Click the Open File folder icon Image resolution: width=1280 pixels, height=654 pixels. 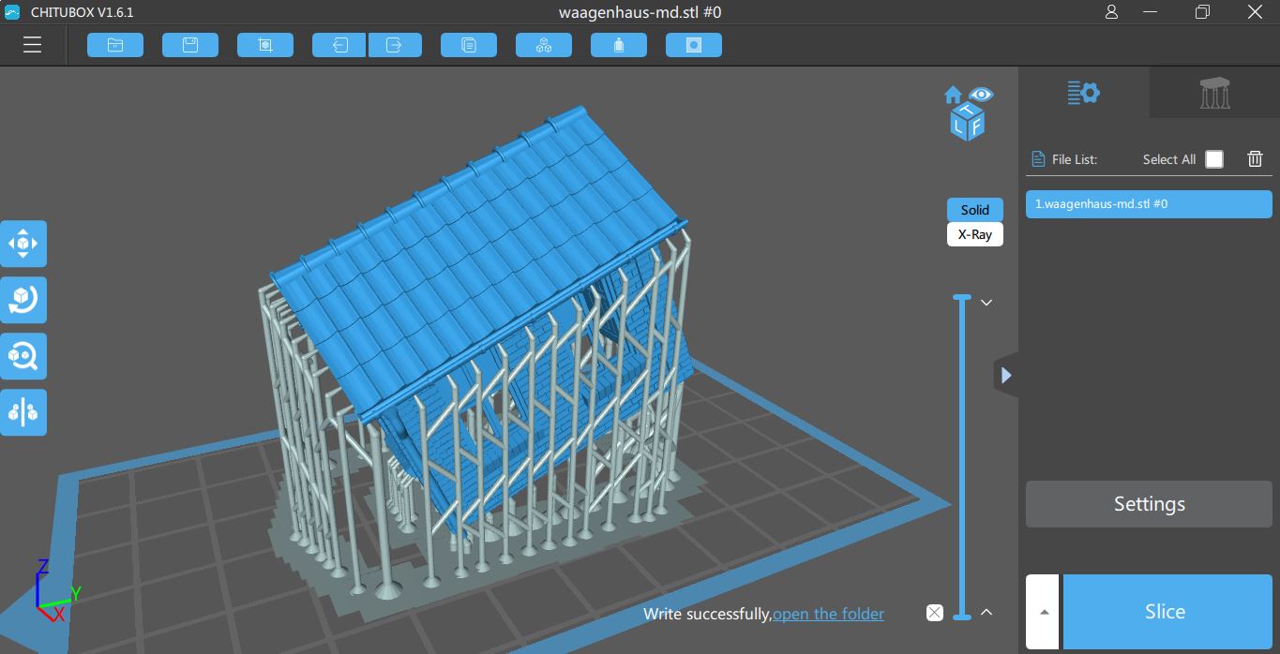point(115,45)
